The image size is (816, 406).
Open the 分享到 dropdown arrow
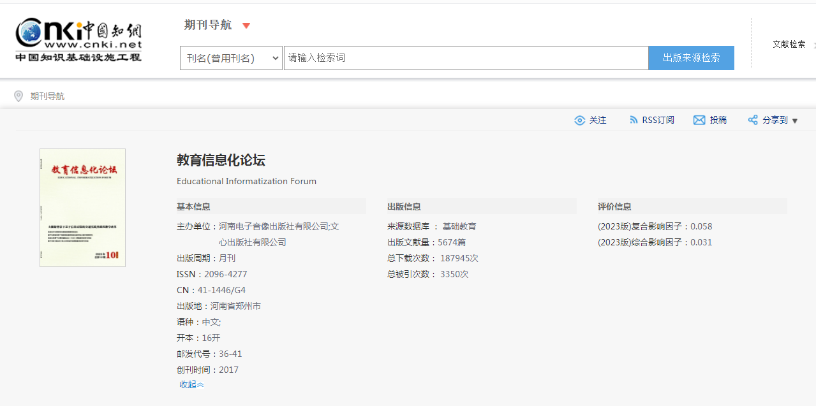[795, 121]
